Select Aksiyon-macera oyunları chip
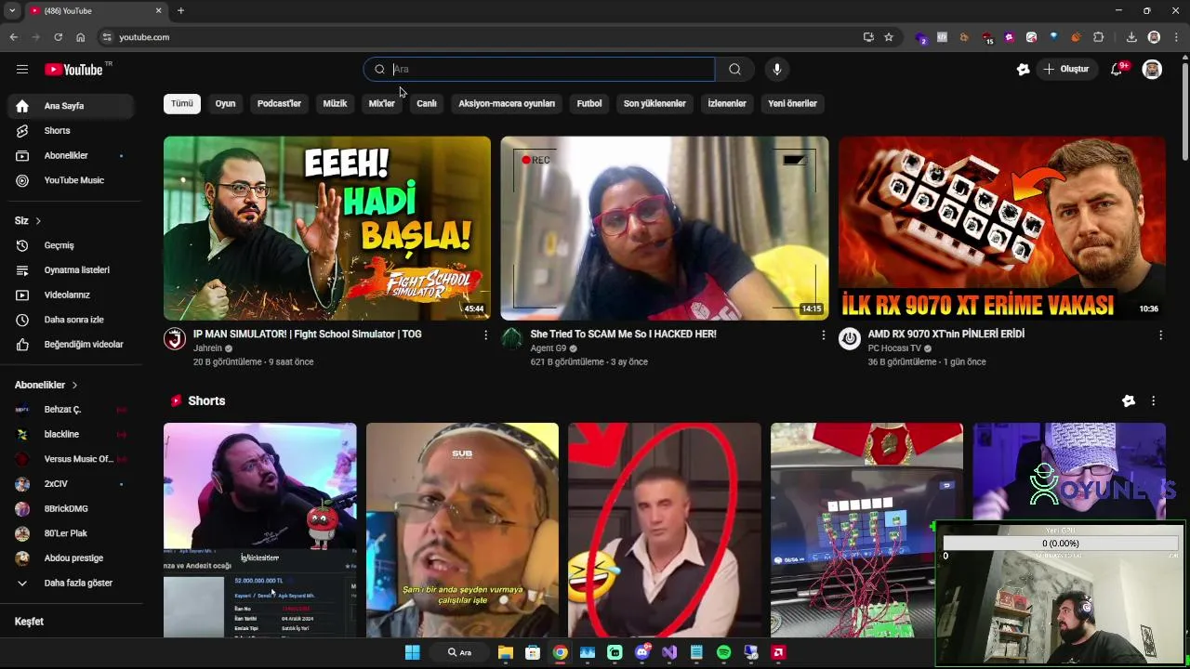 tap(507, 103)
